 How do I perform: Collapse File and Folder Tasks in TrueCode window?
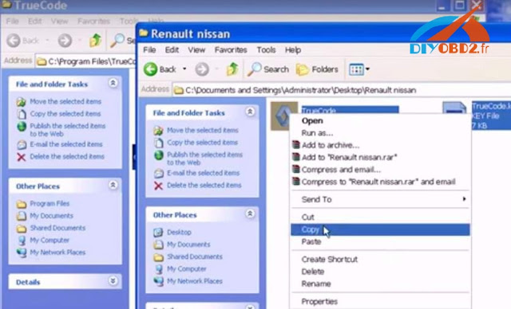(113, 83)
